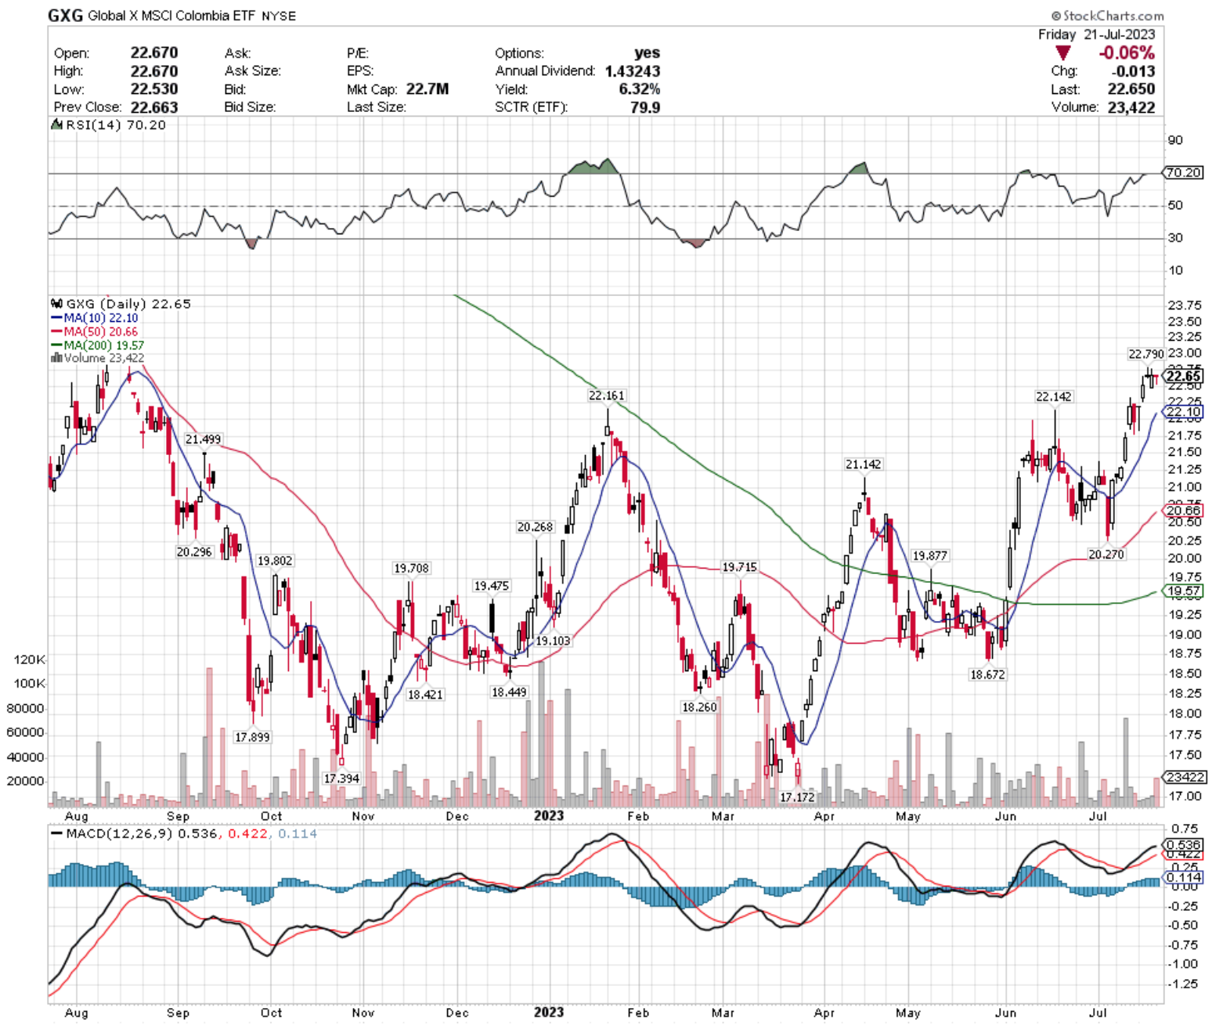Click the 17.394 low price label
The image size is (1223, 1026).
coord(341,779)
